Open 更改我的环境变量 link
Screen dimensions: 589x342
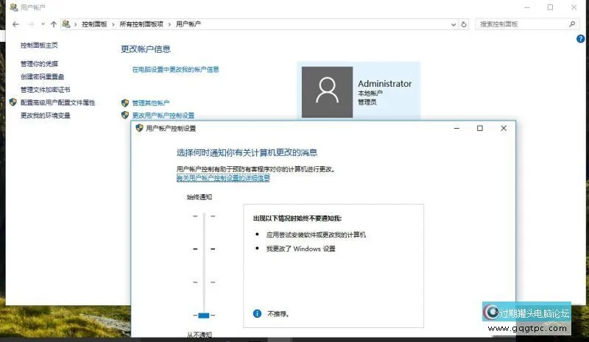click(45, 115)
